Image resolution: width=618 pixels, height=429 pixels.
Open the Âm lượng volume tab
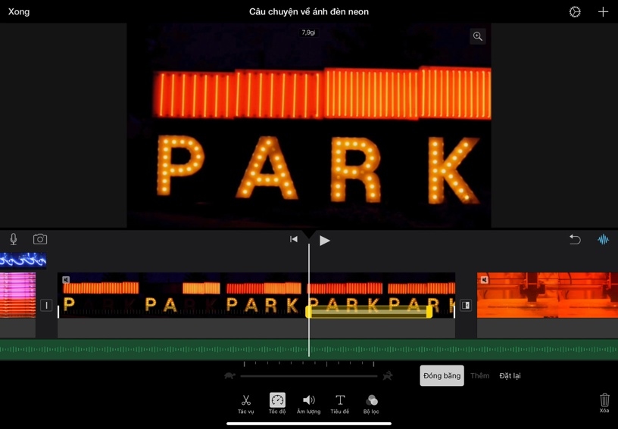[x=308, y=403]
